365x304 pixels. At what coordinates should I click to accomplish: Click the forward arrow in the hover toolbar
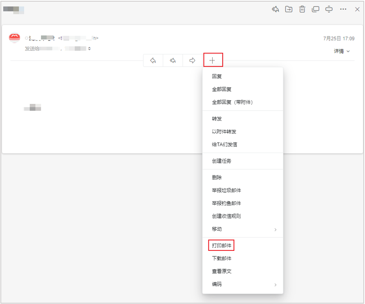click(x=192, y=60)
